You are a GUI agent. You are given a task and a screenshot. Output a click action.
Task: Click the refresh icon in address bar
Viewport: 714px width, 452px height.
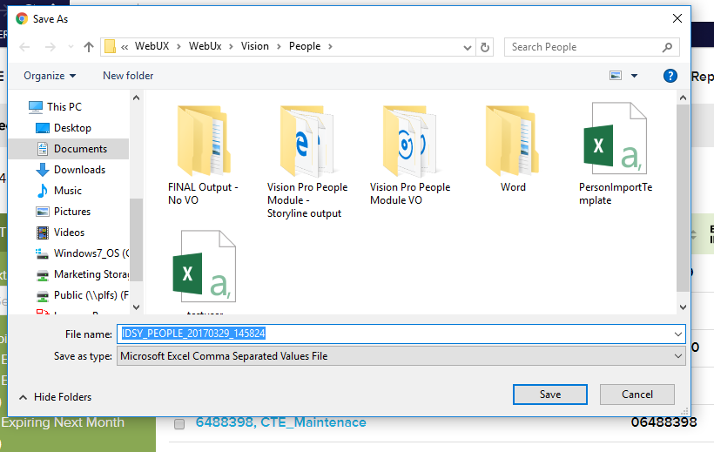(485, 47)
